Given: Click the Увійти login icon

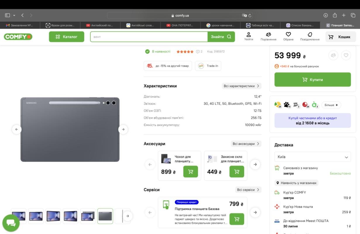Looking at the screenshot, I should click(249, 37).
